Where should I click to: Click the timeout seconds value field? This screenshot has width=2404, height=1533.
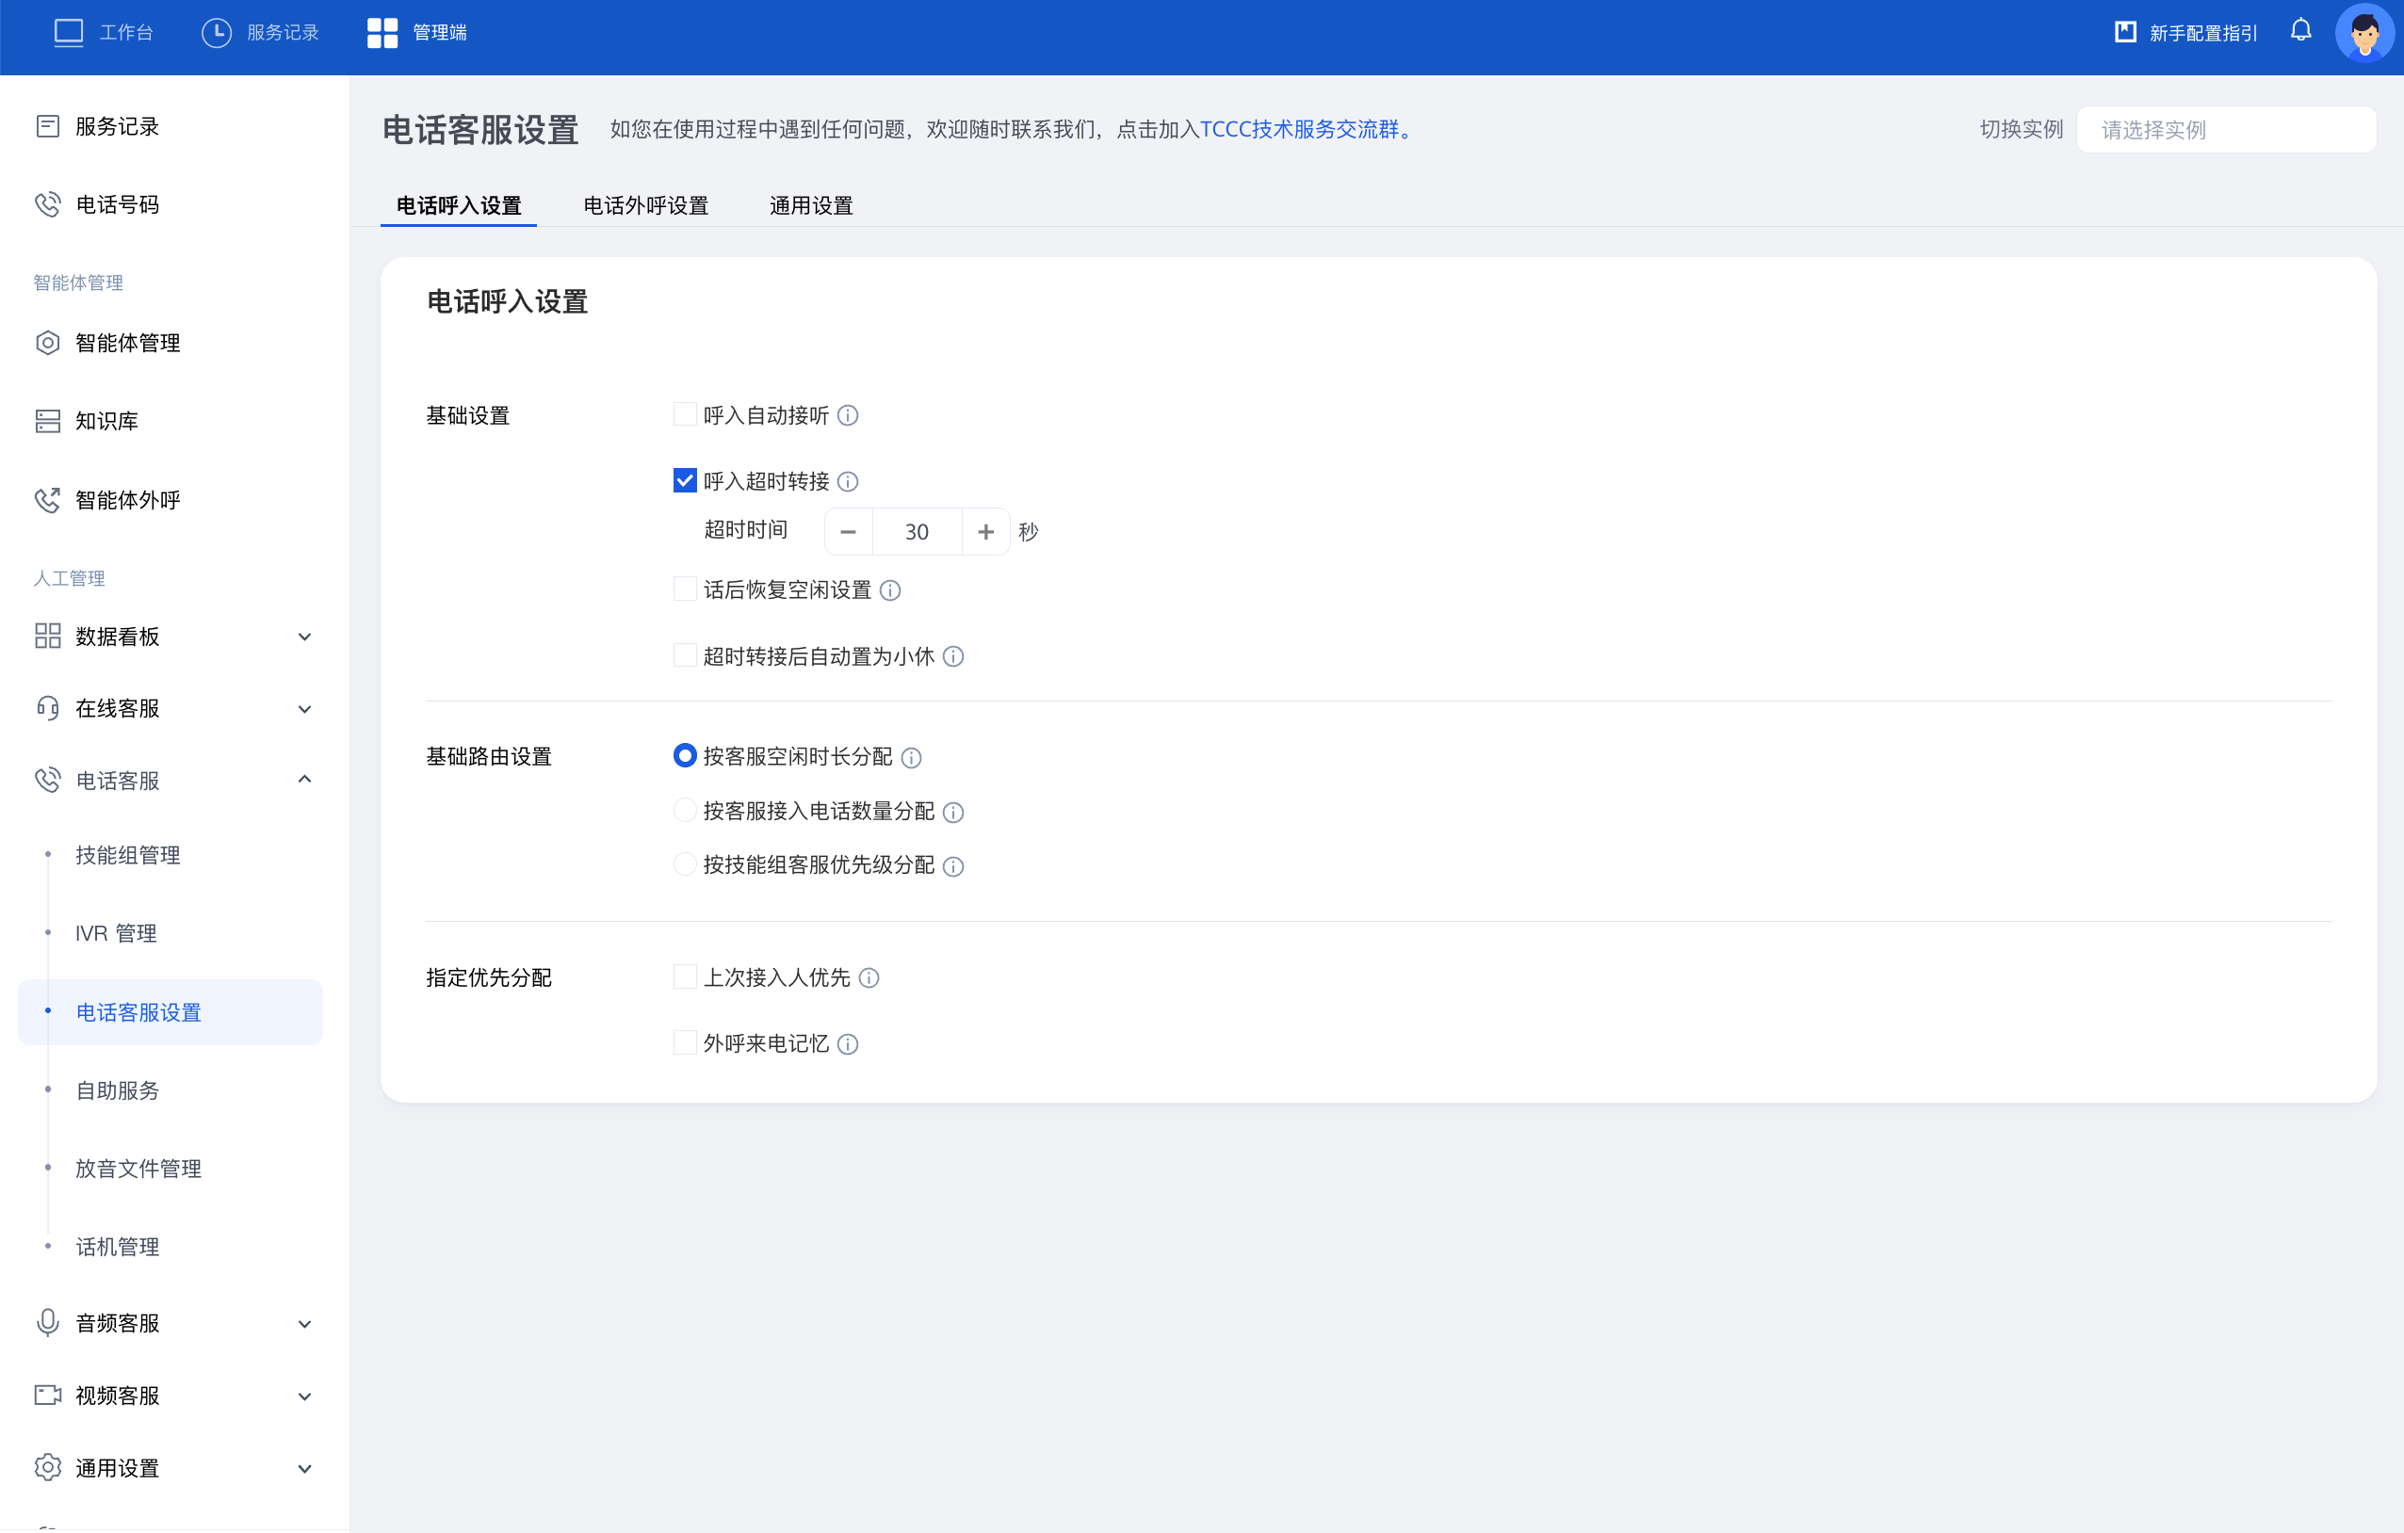[917, 532]
